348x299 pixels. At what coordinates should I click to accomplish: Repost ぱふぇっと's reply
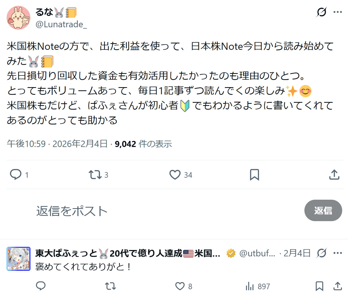click(110, 286)
